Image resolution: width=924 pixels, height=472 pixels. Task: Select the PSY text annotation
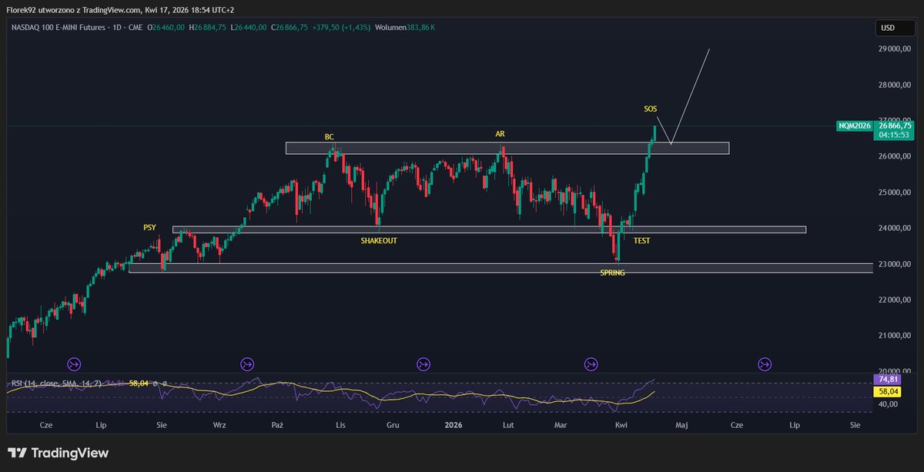click(149, 228)
